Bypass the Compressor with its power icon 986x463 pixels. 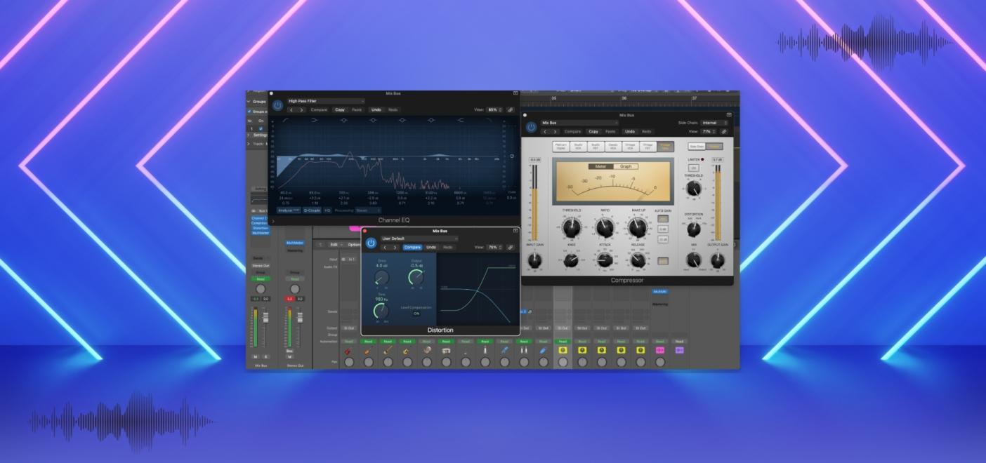(x=531, y=127)
